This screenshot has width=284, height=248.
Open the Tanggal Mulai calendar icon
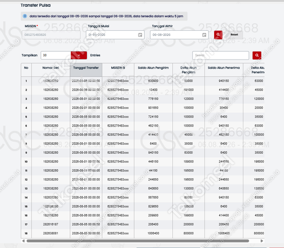(140, 35)
